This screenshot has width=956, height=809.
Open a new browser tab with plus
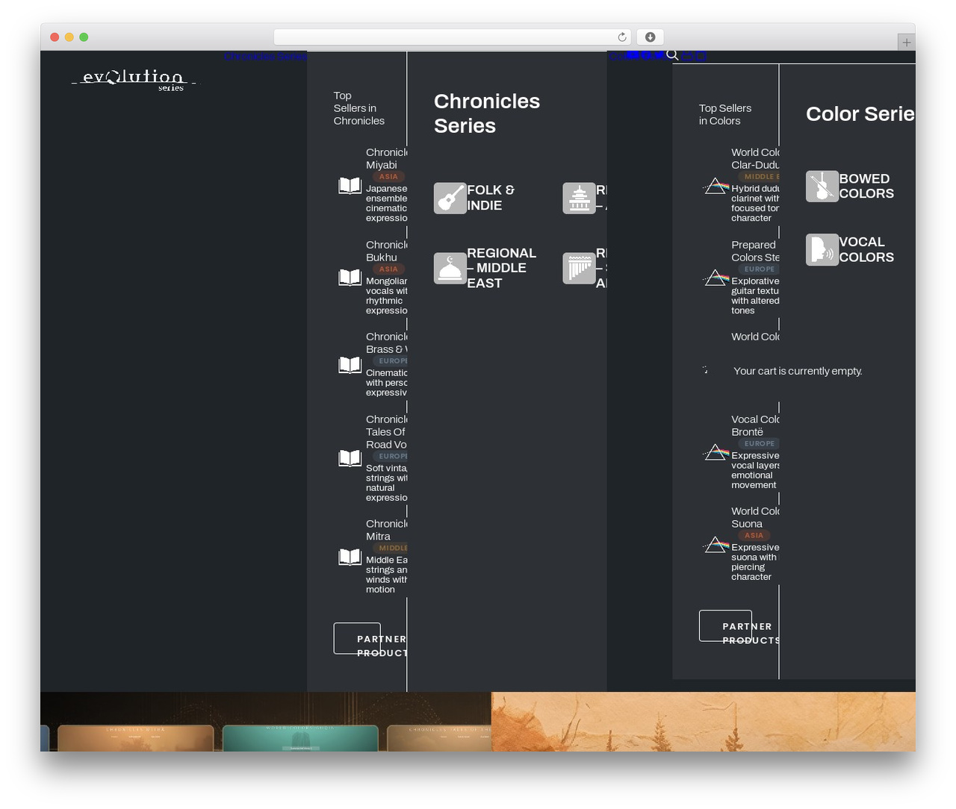(906, 43)
